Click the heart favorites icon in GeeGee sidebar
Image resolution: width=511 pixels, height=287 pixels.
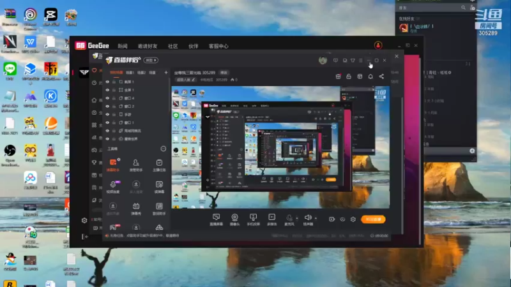(94, 70)
